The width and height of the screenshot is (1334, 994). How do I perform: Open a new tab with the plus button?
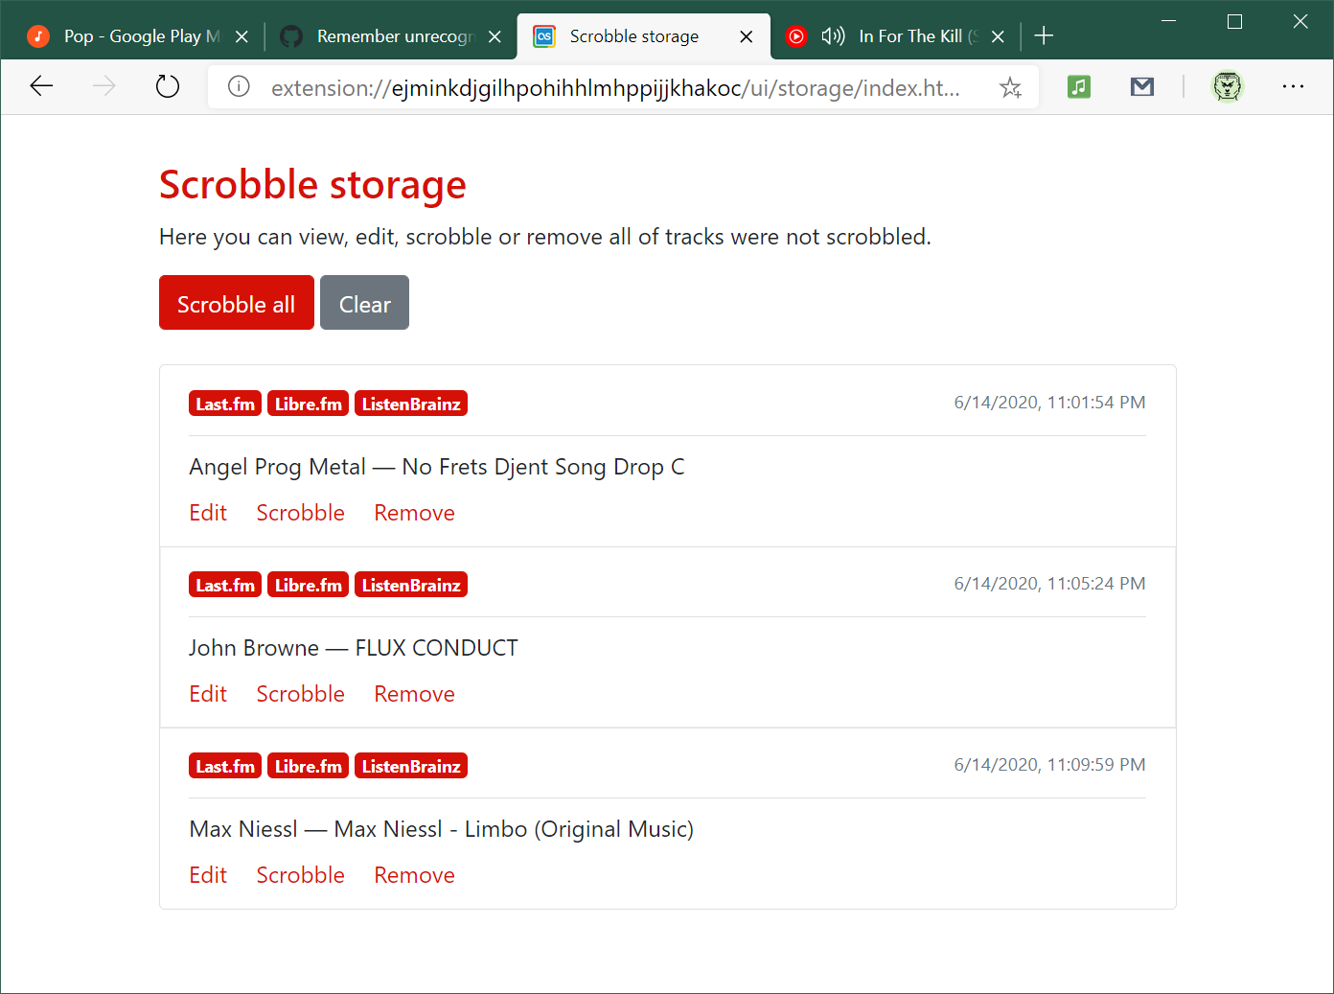[x=1044, y=35]
